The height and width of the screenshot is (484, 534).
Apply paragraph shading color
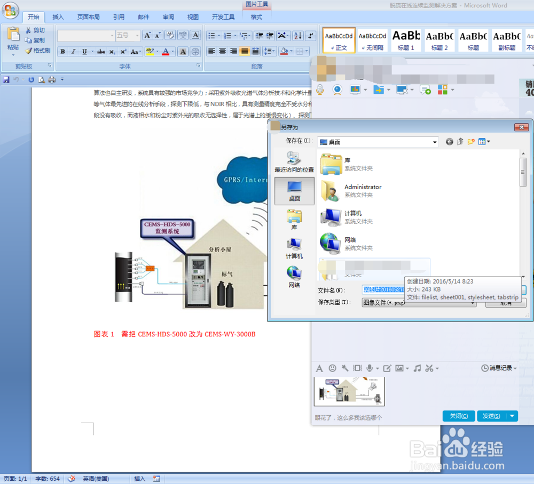pyautogui.click(x=284, y=51)
